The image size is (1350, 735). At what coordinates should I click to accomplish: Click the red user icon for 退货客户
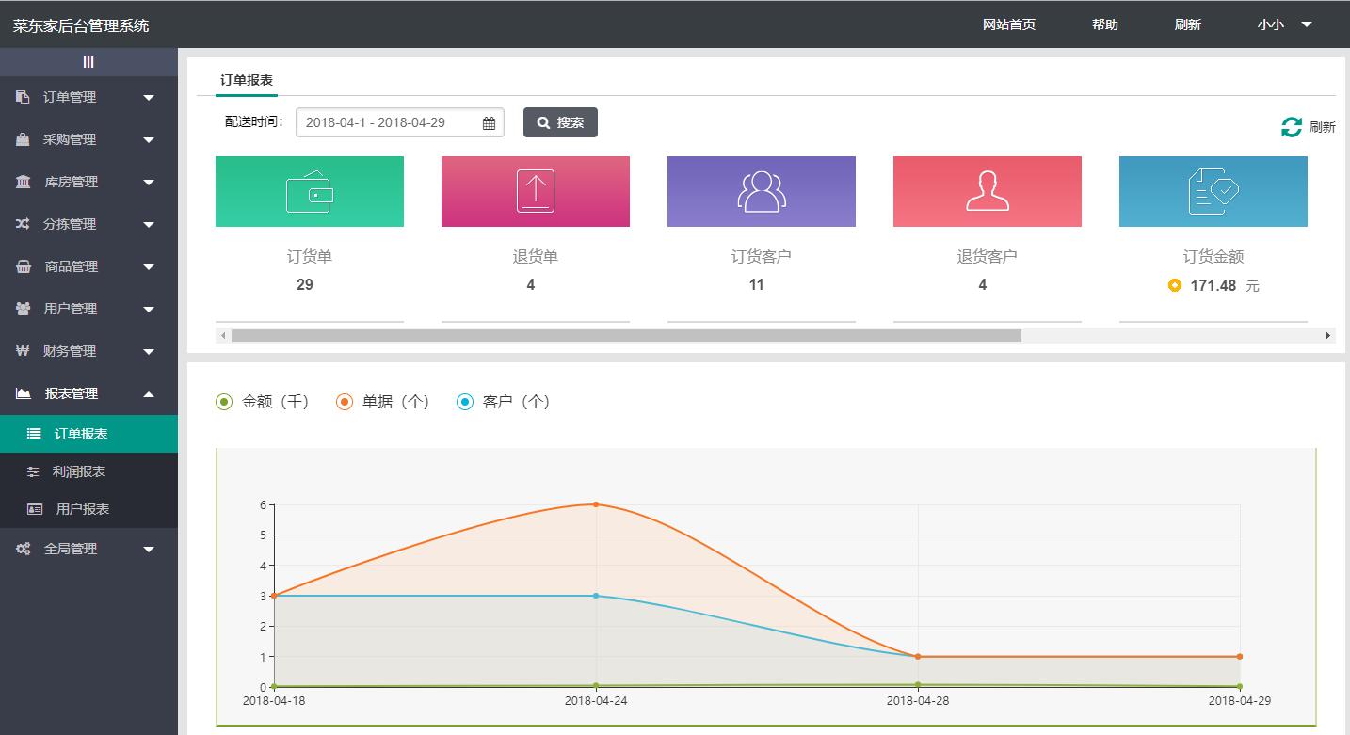(x=987, y=191)
